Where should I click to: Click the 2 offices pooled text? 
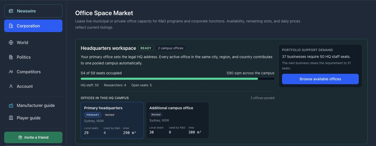[262, 98]
